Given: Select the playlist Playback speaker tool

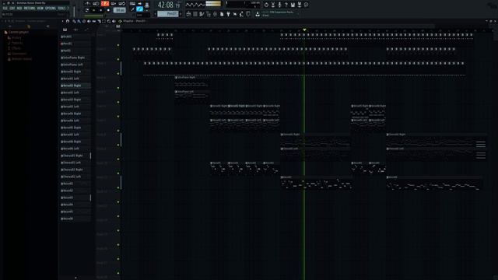Looking at the screenshot, I should pos(114,21).
